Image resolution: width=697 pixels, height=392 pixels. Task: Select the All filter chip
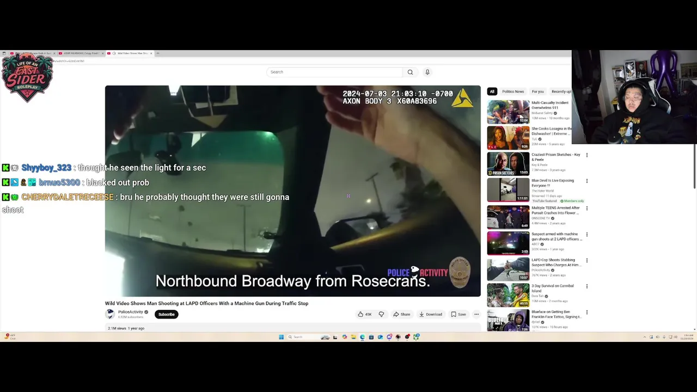[x=492, y=91]
